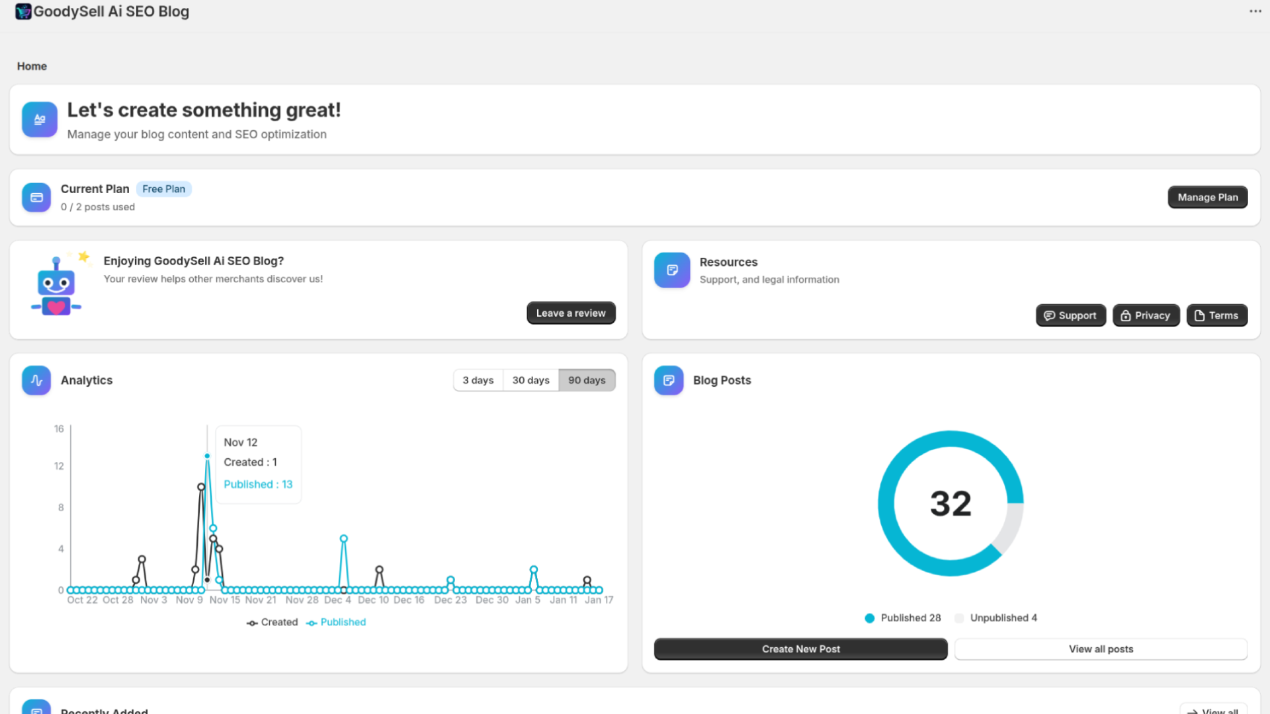Select the 3 days analytics range
1270x714 pixels.
[x=478, y=379]
